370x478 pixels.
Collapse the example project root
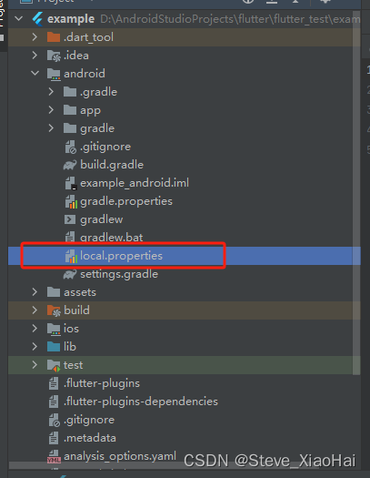(x=18, y=19)
